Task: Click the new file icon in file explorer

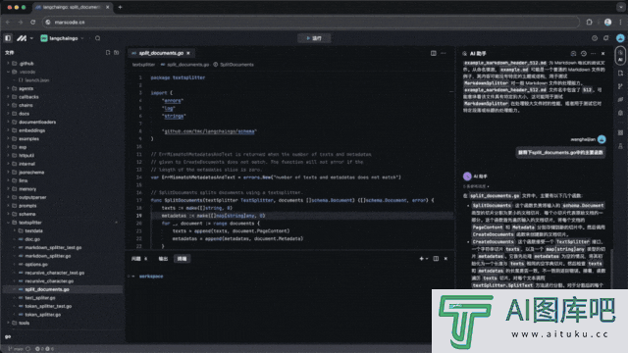Action: point(108,52)
